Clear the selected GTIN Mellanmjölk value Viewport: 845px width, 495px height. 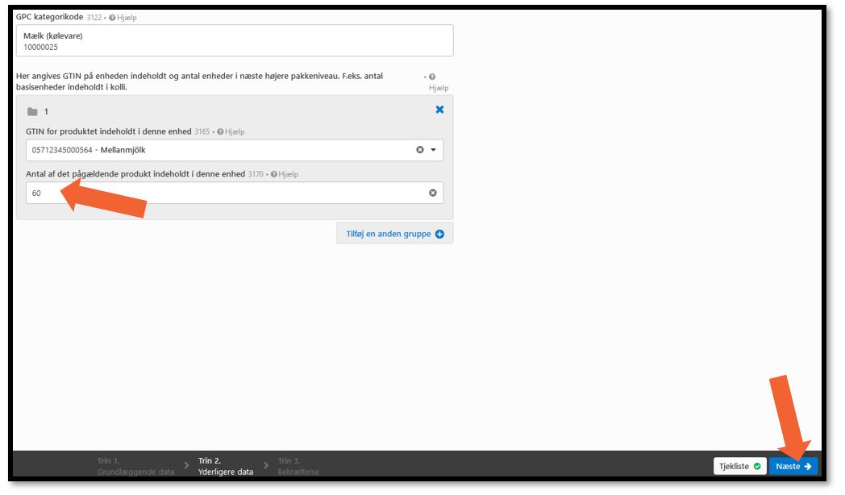[x=420, y=150]
